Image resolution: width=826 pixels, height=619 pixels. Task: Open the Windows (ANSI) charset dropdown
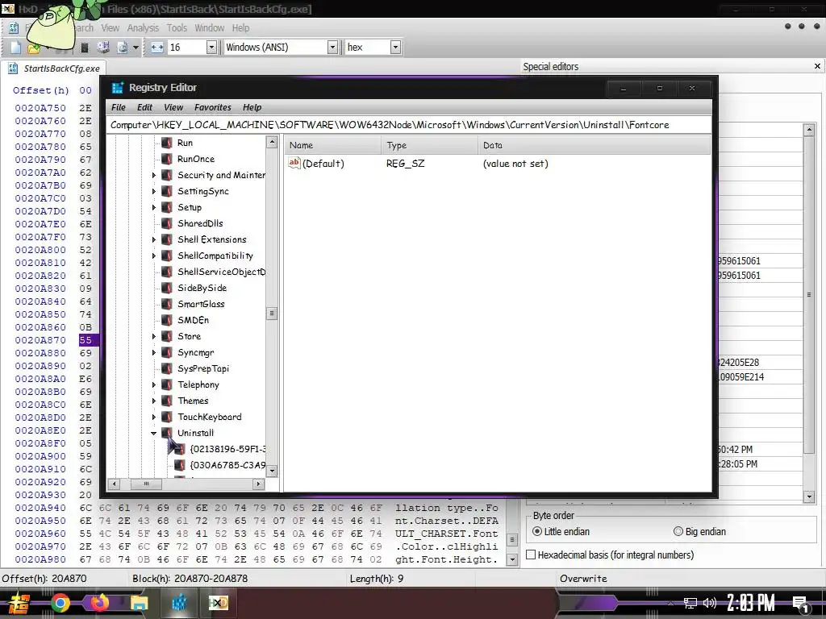click(x=332, y=48)
